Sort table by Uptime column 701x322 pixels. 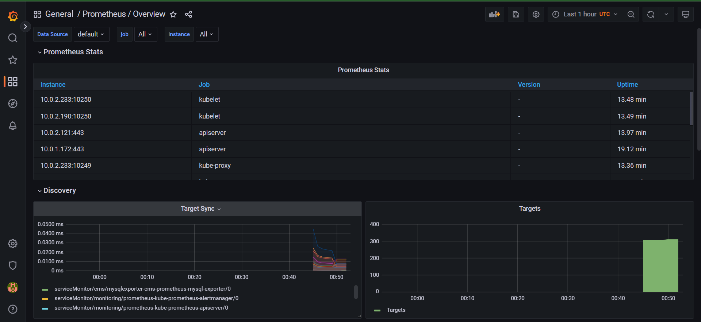coord(627,85)
